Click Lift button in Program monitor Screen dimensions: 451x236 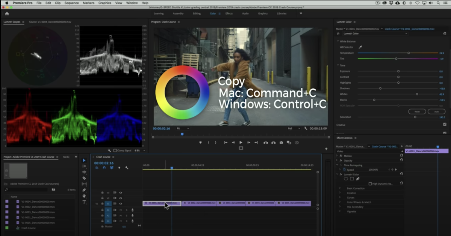click(266, 143)
